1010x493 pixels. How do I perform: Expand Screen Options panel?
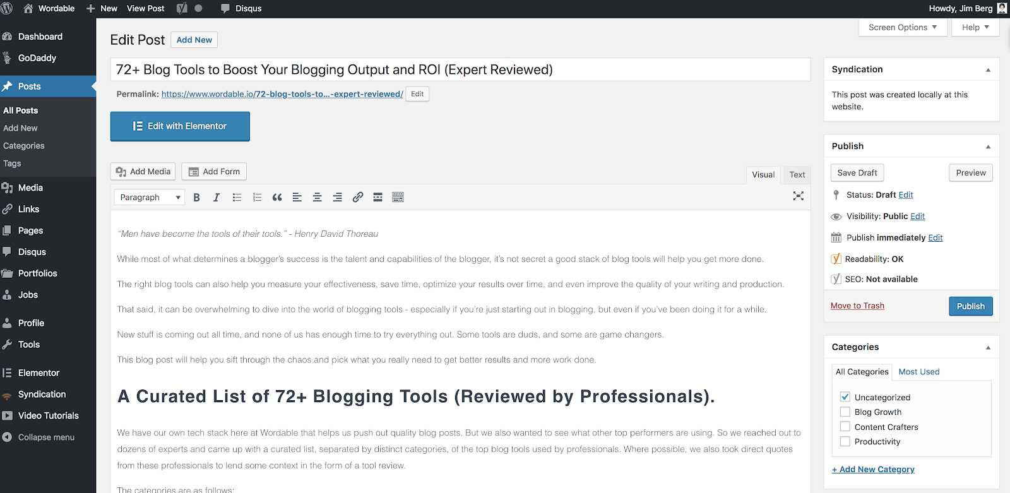click(x=903, y=27)
